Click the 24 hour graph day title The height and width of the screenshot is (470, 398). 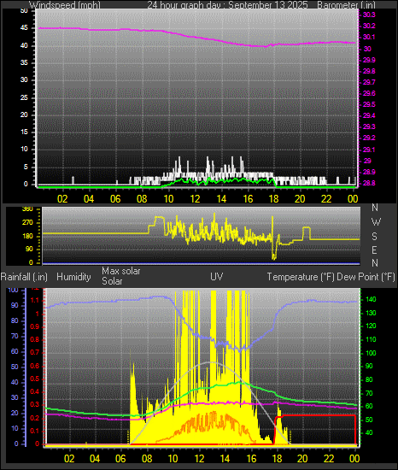point(227,5)
